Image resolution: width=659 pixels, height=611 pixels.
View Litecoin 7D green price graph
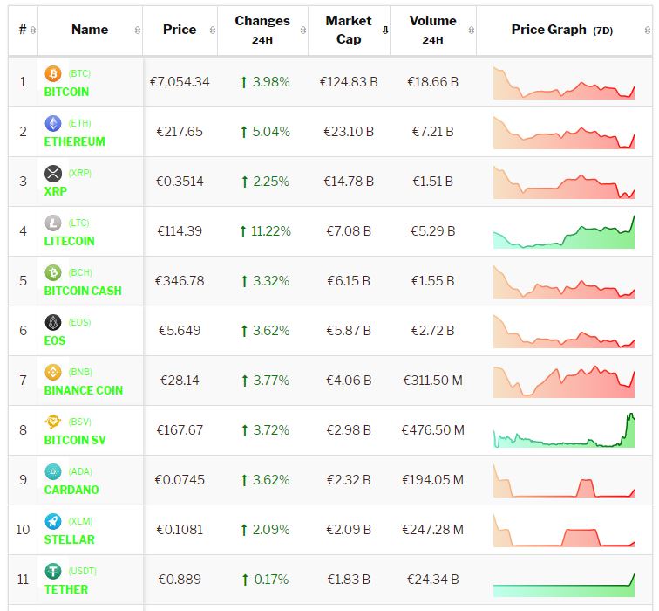(564, 232)
